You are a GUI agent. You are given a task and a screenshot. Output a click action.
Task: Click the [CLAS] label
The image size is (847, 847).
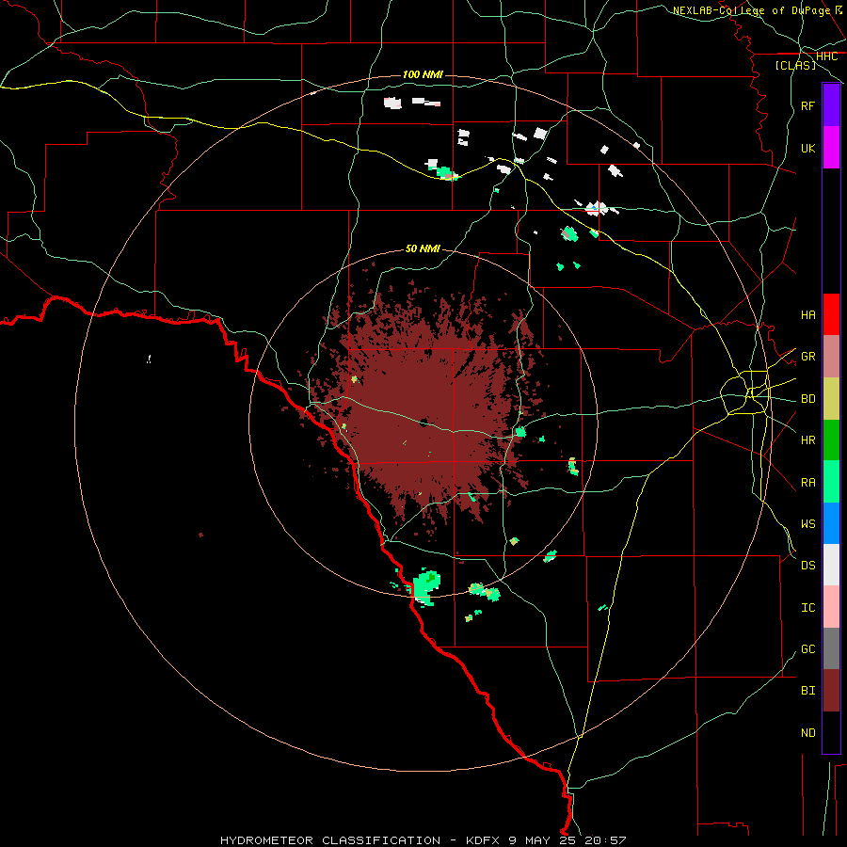pyautogui.click(x=795, y=66)
